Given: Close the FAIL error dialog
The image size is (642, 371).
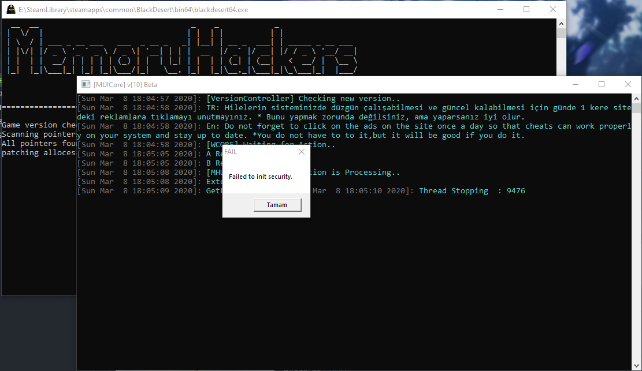Looking at the screenshot, I should tap(301, 152).
